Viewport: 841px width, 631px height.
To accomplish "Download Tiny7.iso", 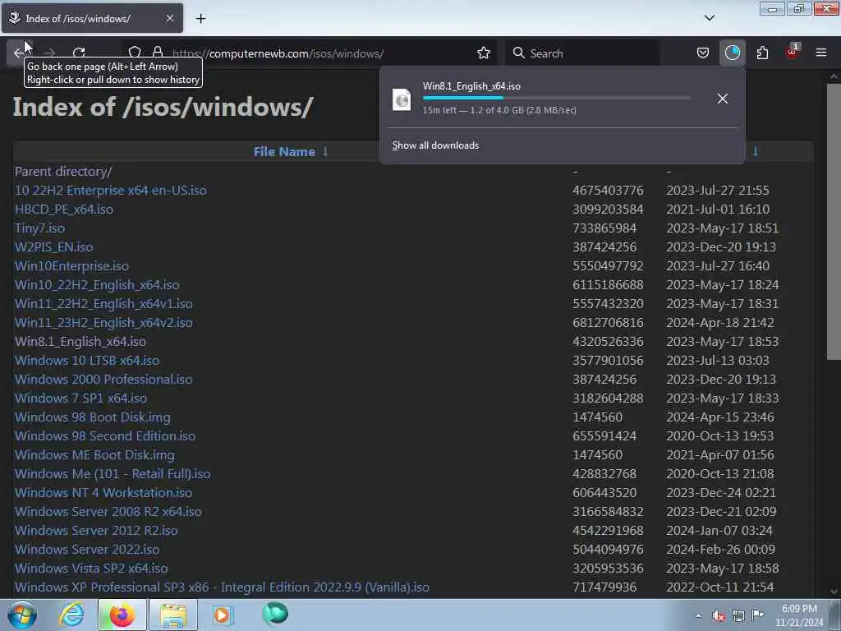I will pyautogui.click(x=39, y=228).
